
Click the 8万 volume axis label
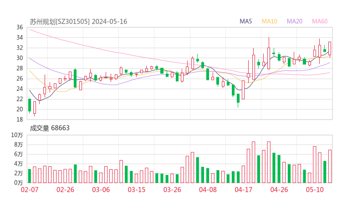[x=19, y=145]
